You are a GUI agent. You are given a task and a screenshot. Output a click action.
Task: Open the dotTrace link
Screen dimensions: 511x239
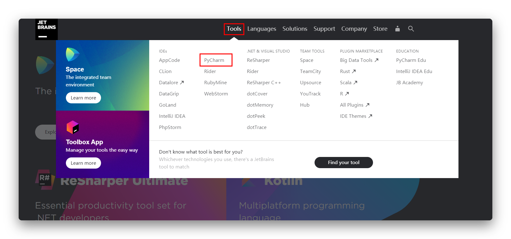point(257,127)
